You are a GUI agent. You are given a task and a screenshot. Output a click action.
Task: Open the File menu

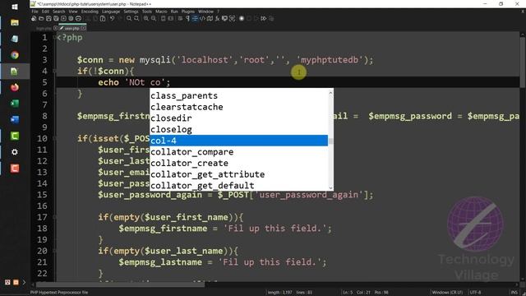coord(35,12)
